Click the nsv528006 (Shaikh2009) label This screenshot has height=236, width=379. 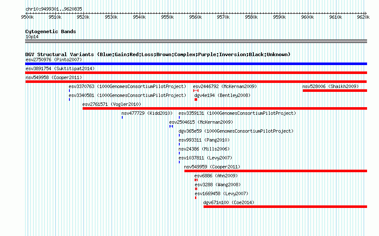(x=330, y=86)
